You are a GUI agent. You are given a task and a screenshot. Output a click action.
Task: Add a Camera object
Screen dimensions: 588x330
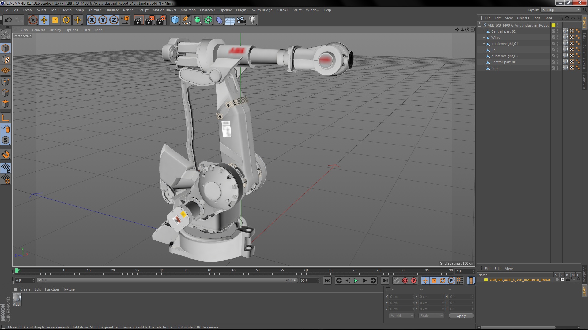click(241, 20)
